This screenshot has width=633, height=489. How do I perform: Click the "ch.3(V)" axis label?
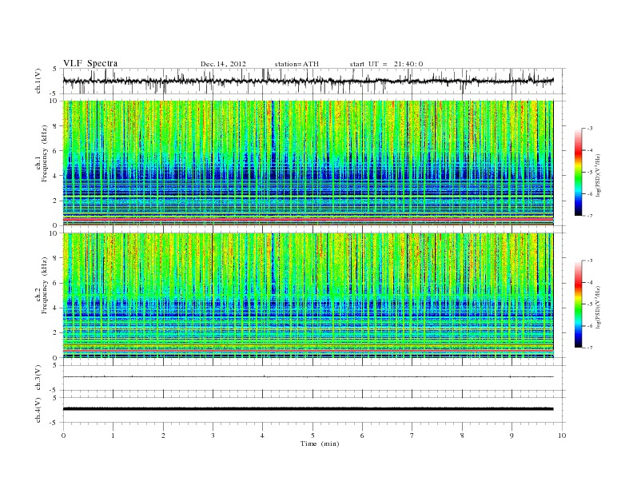(38, 378)
